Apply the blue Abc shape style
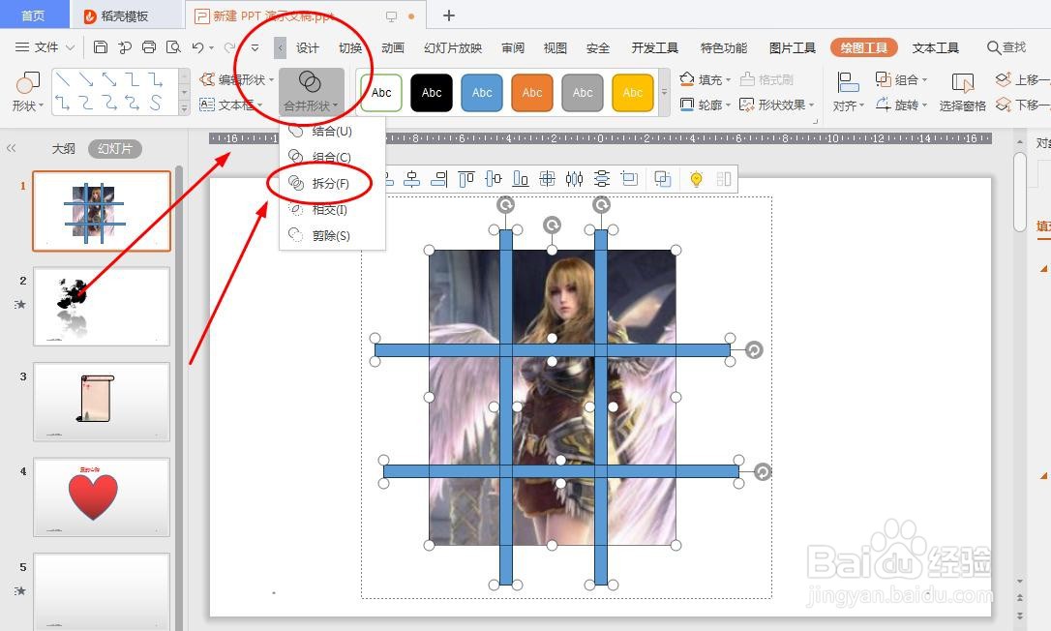Image resolution: width=1051 pixels, height=631 pixels. [482, 92]
